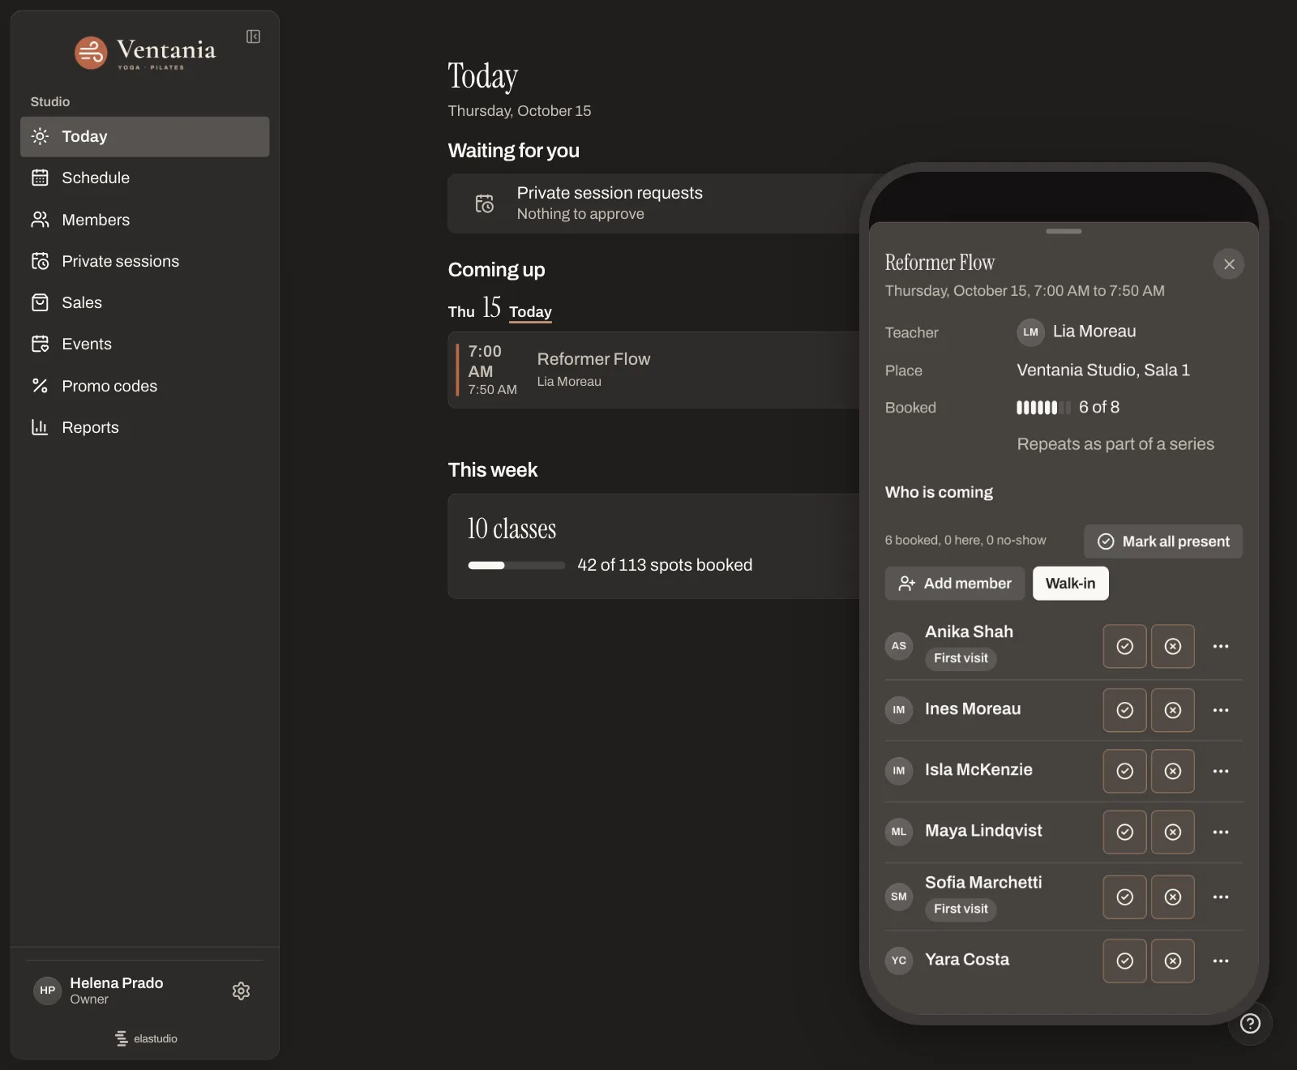This screenshot has height=1070, width=1297.
Task: Open Helena Prado's HP avatar
Action: coord(48,991)
